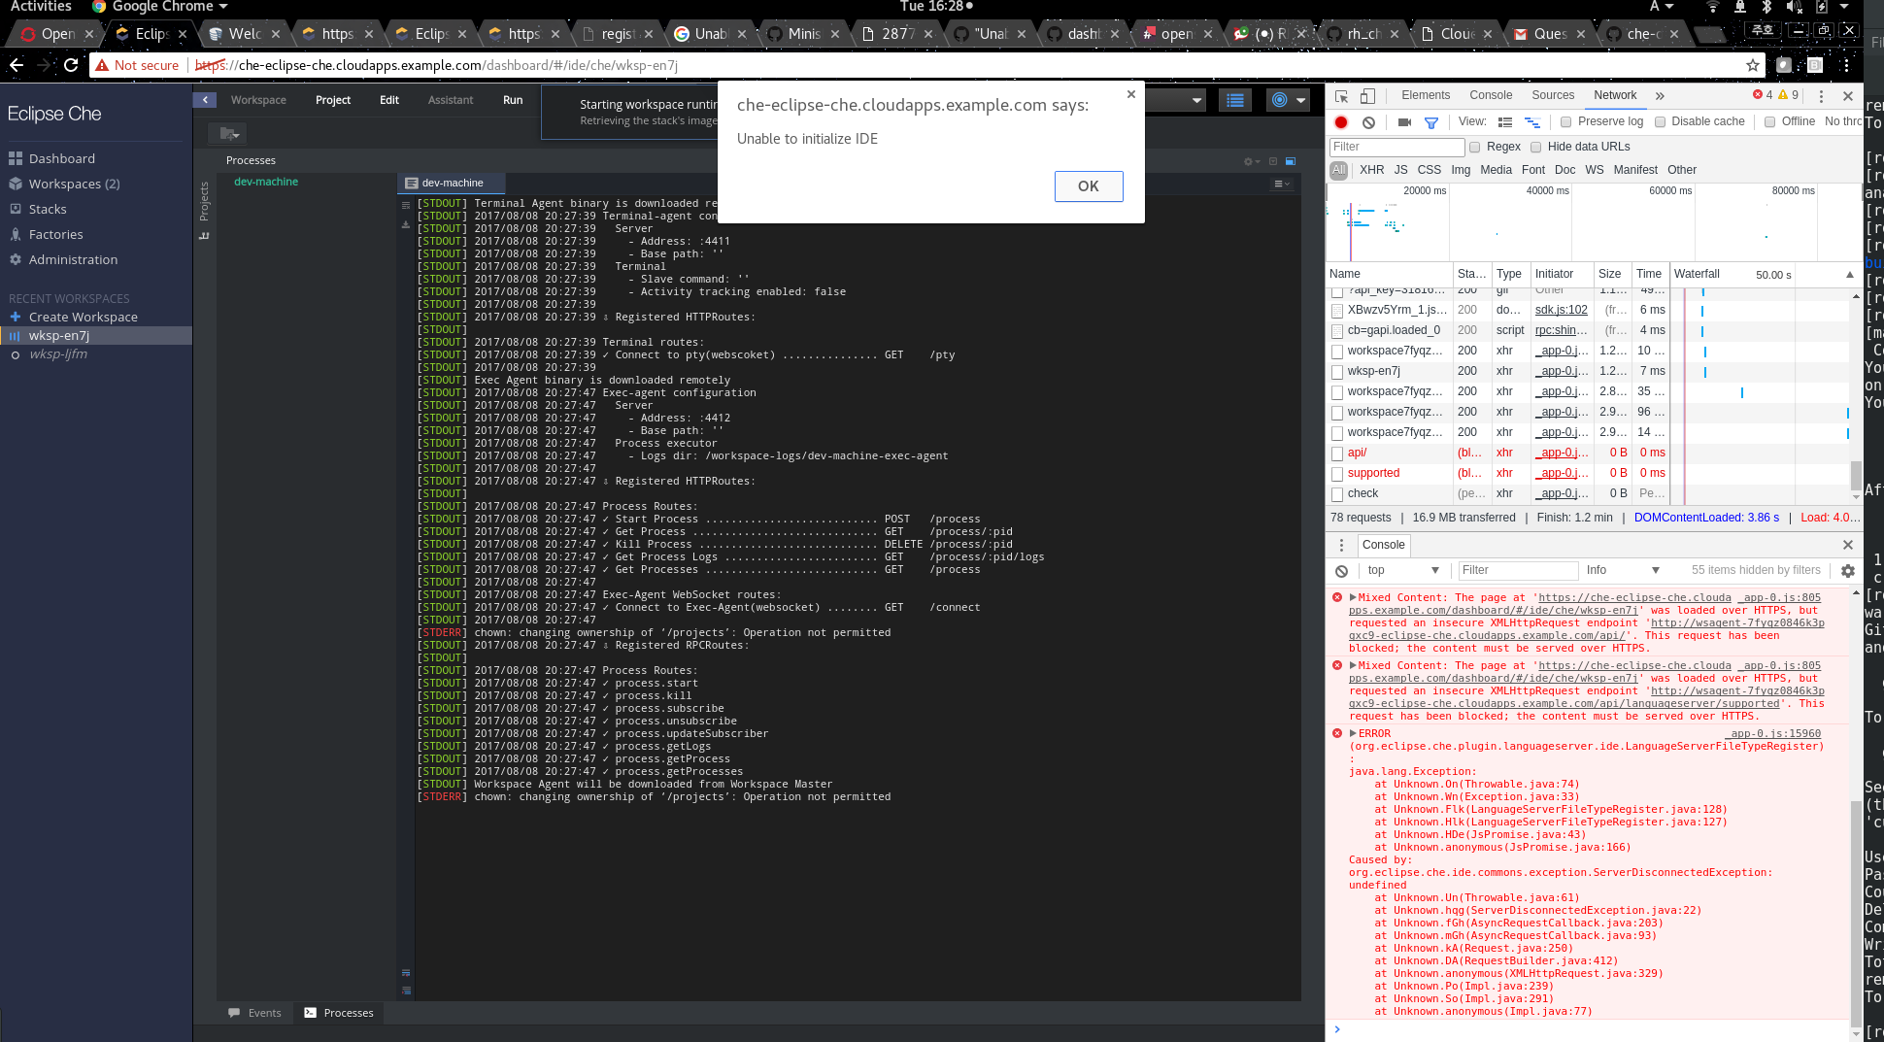Start network request recording in DevTools

coord(1340,121)
